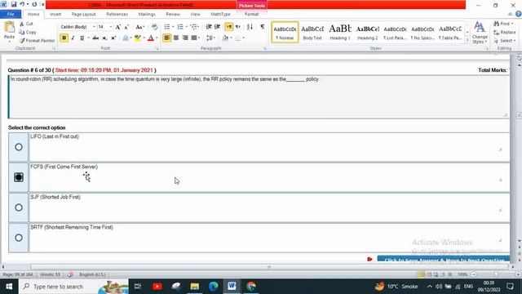Apply the text highlight color

pyautogui.click(x=137, y=38)
